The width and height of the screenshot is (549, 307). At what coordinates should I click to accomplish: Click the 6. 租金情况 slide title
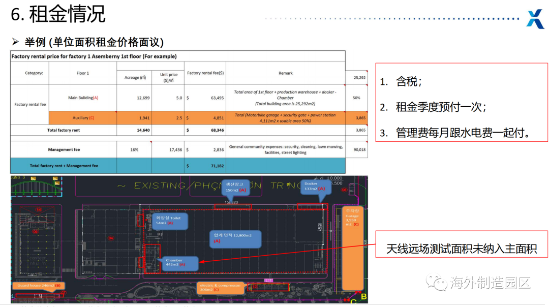(58, 14)
